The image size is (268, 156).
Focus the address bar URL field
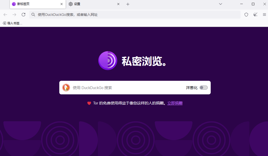click(x=134, y=15)
